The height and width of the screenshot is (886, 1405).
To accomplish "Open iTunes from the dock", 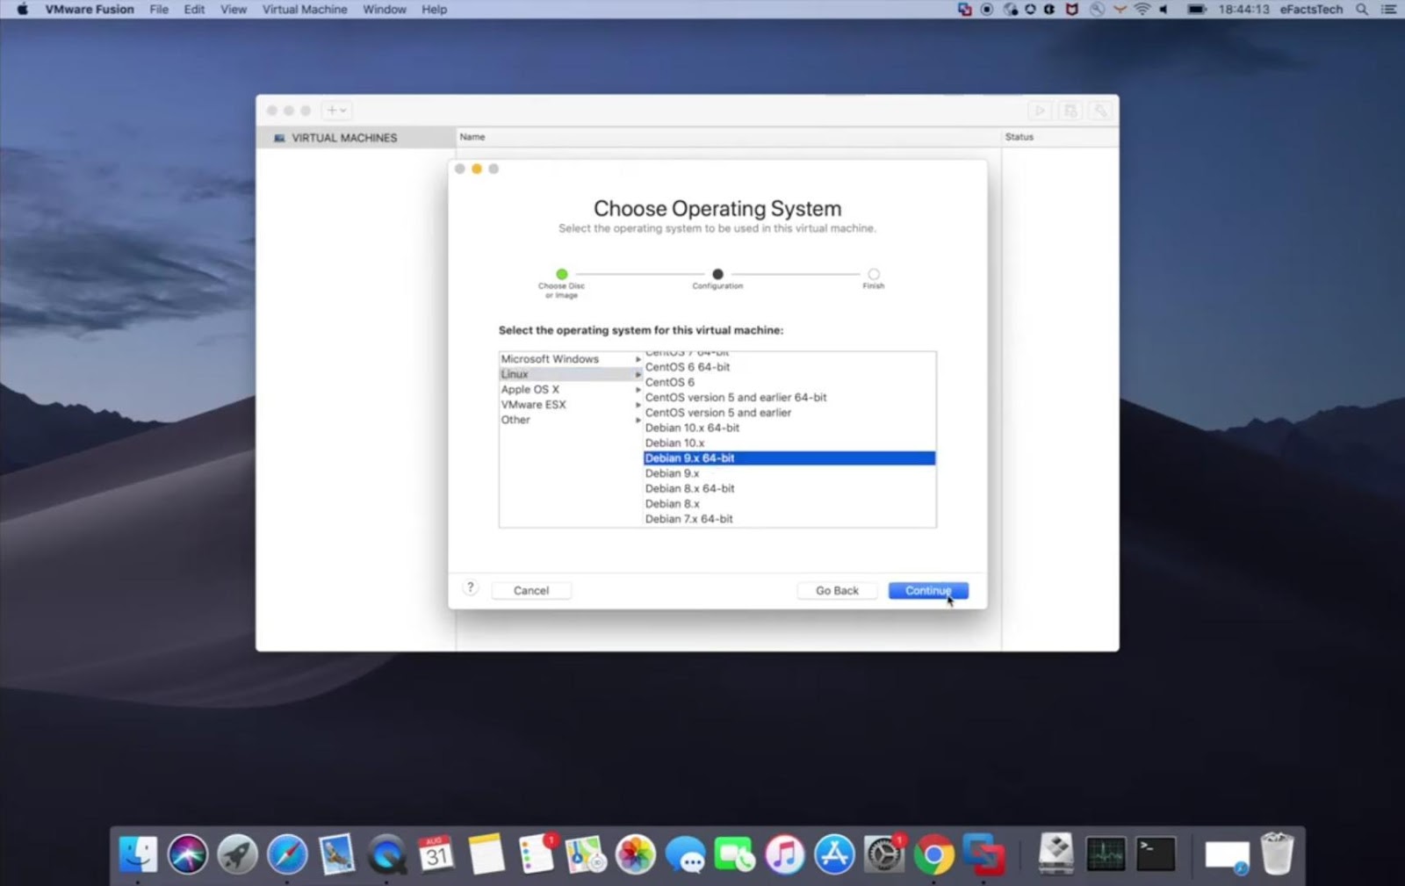I will point(784,854).
